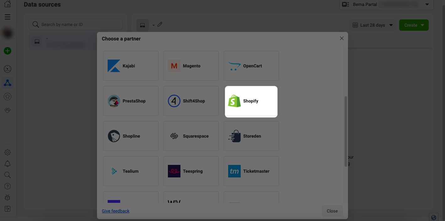Select the PrestaShop partner card
This screenshot has height=221, width=445.
point(131,101)
